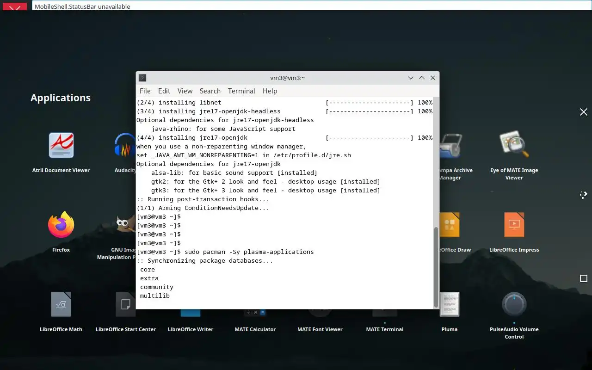The width and height of the screenshot is (592, 370).
Task: Open the View menu in terminal
Action: pyautogui.click(x=185, y=91)
